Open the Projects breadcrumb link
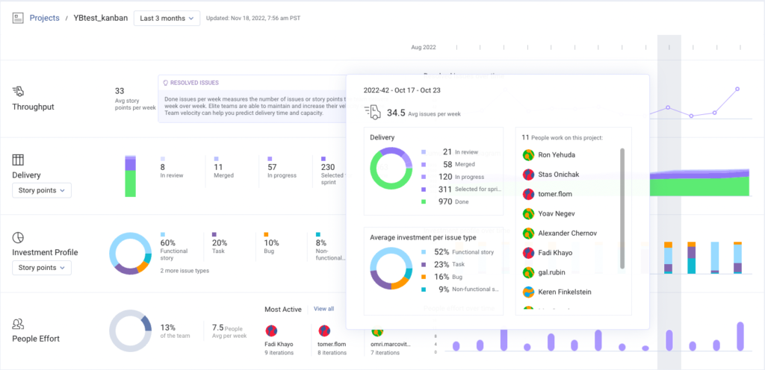This screenshot has width=765, height=370. click(x=44, y=18)
